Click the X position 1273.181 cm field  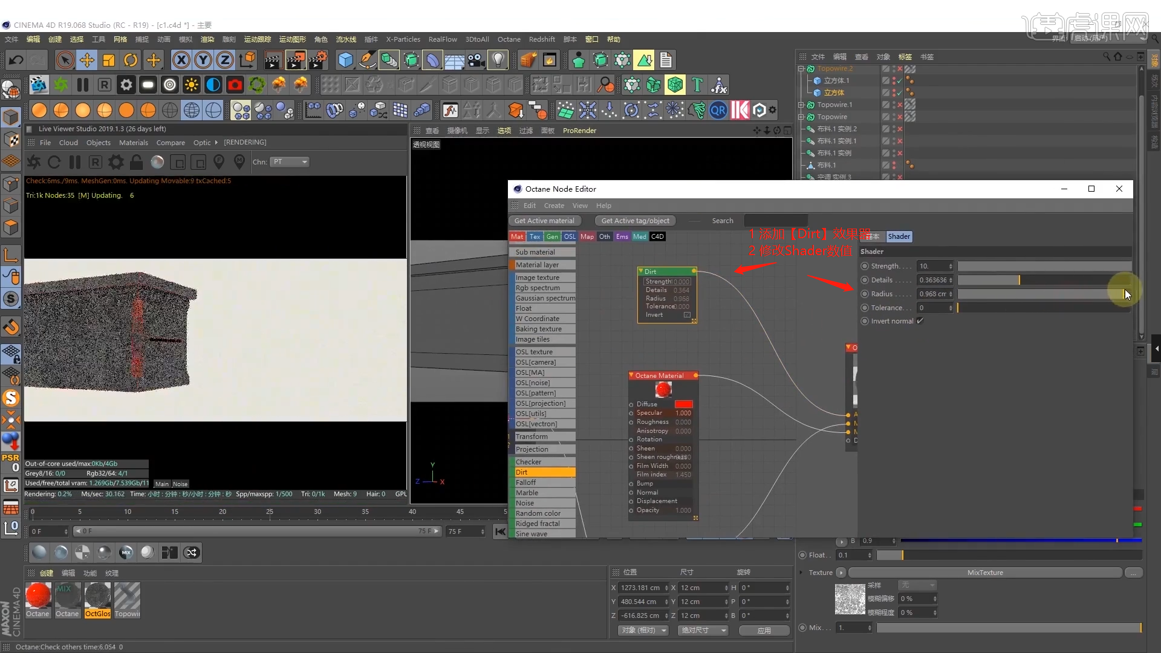click(x=643, y=588)
